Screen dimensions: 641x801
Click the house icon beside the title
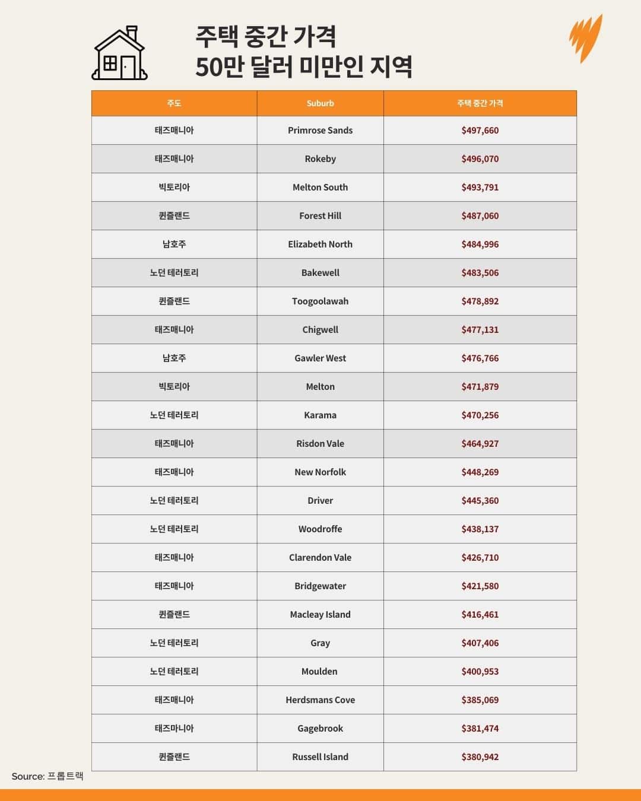tap(119, 53)
